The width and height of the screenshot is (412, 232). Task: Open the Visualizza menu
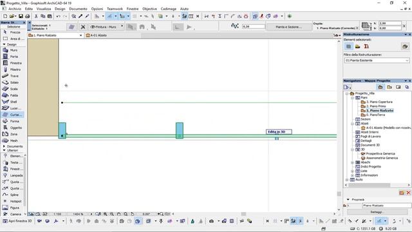[44, 8]
